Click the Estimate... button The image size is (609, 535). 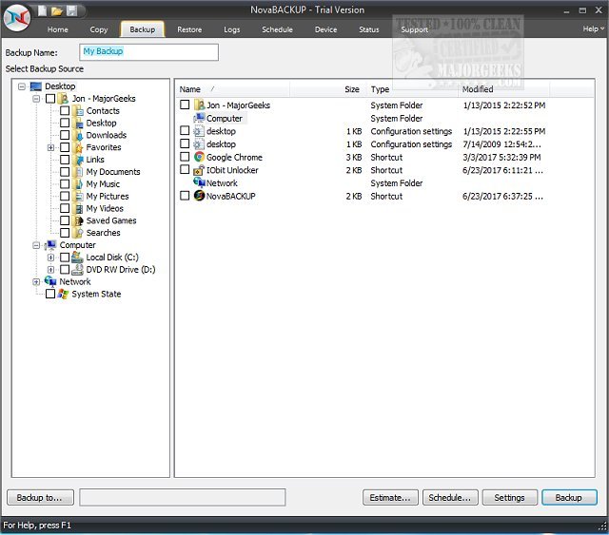pyautogui.click(x=390, y=497)
